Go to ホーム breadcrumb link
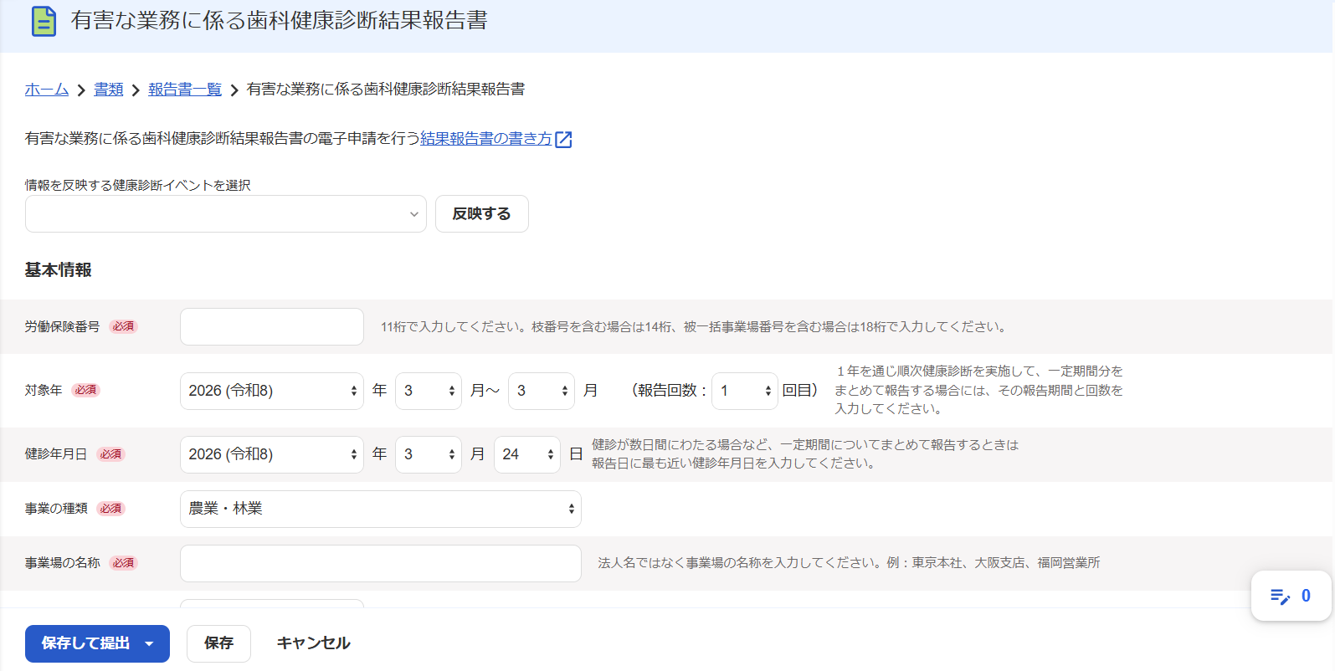 coord(47,90)
